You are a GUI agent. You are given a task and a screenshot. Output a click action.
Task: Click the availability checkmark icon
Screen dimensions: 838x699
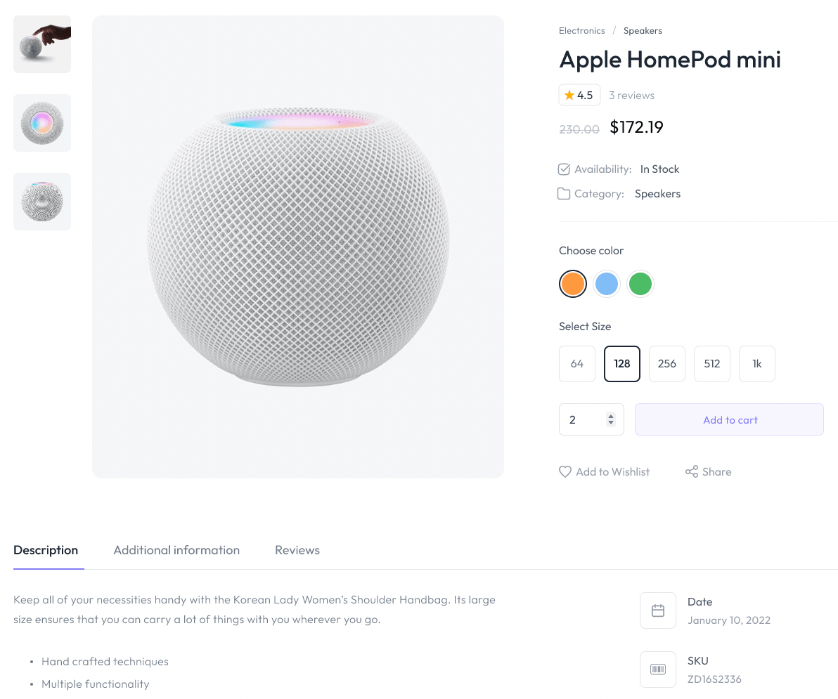coord(564,169)
